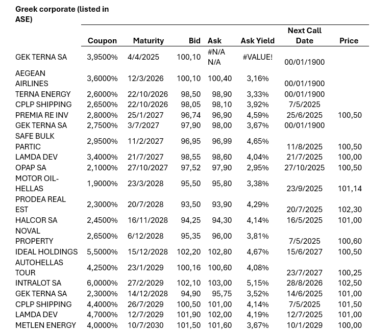The height and width of the screenshot is (332, 392).
Task: Select INTRALOT SA coupon 6,0000%
Action: pyautogui.click(x=102, y=283)
